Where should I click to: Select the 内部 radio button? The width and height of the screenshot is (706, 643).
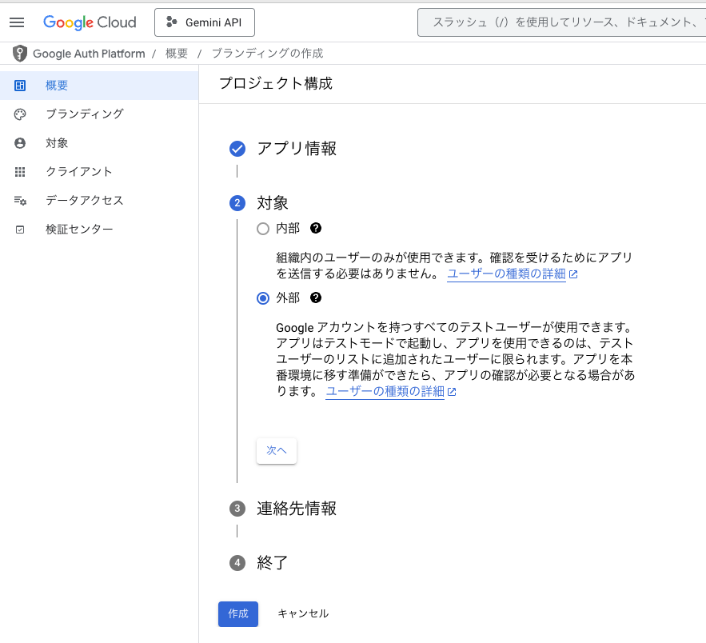point(263,229)
